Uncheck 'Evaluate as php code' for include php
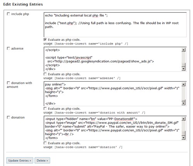The image size is (193, 166). (45, 39)
